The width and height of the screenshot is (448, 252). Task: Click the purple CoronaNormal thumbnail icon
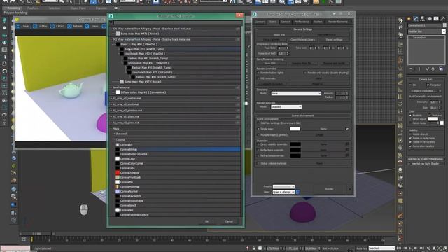[x=118, y=191]
